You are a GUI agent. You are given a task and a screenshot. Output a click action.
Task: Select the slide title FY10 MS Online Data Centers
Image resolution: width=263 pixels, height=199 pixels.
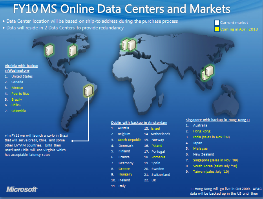pos(122,9)
